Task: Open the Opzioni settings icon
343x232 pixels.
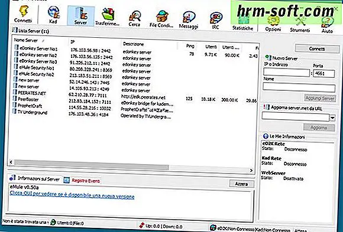Action: 273,21
